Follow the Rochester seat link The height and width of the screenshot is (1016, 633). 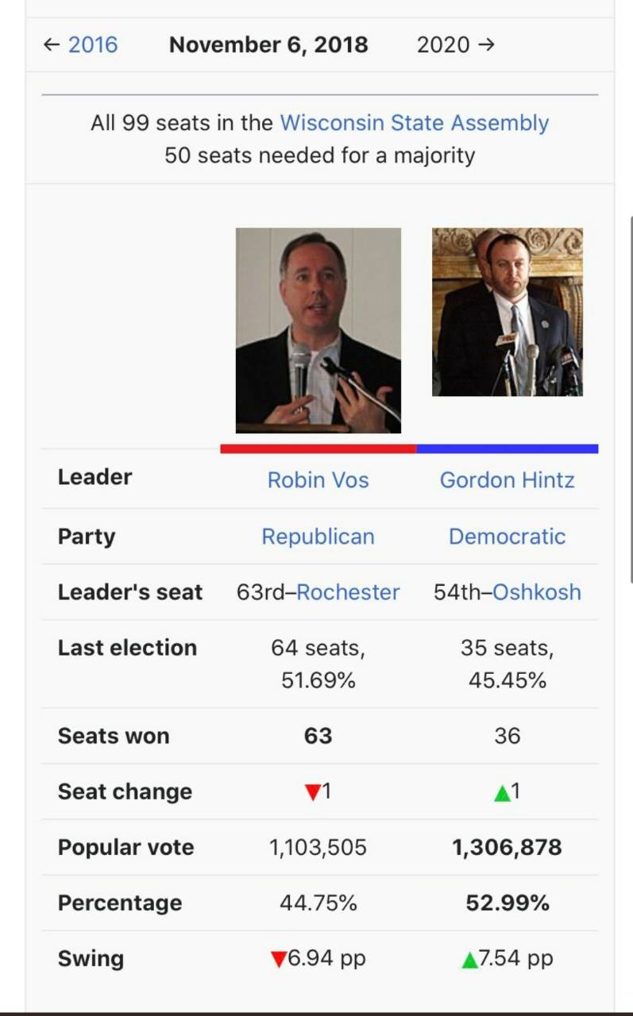pos(348,592)
